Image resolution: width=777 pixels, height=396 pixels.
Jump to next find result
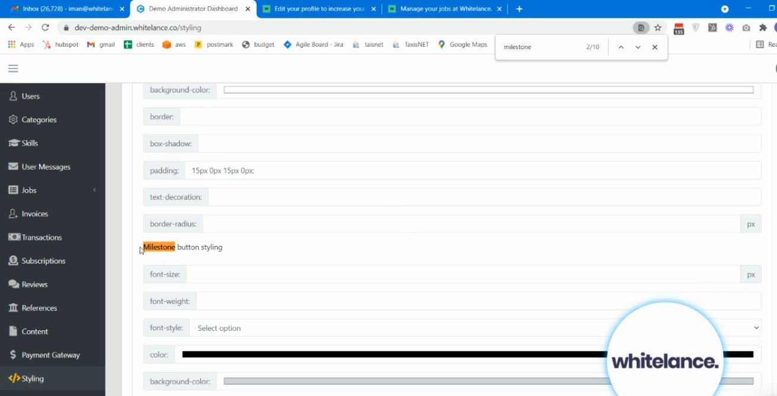[638, 47]
